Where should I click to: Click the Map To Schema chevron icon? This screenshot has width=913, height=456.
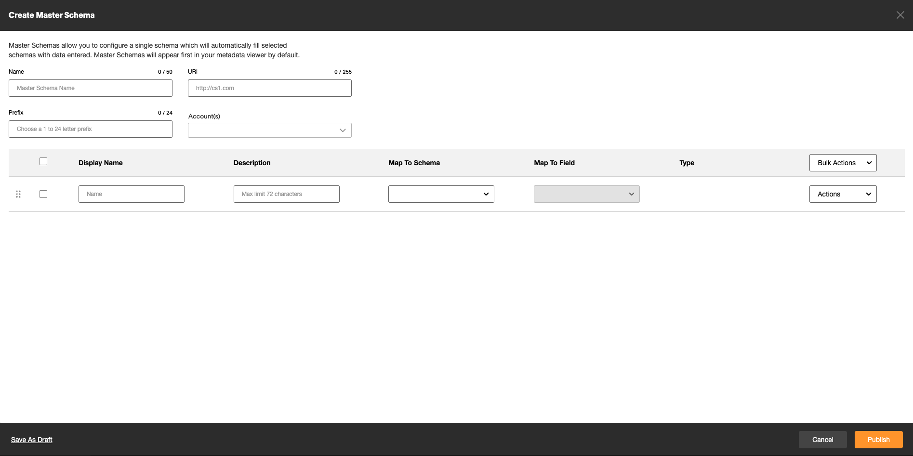486,194
